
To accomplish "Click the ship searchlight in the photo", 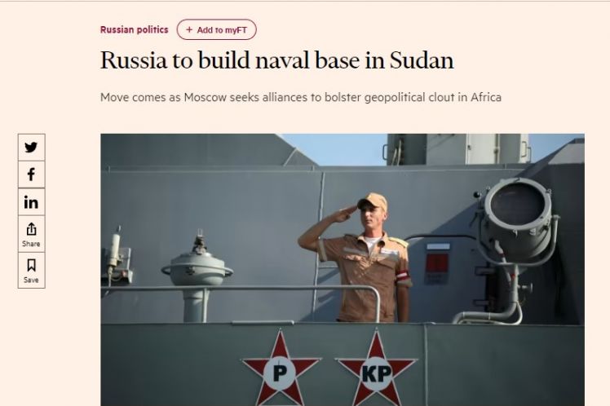I will pyautogui.click(x=518, y=220).
